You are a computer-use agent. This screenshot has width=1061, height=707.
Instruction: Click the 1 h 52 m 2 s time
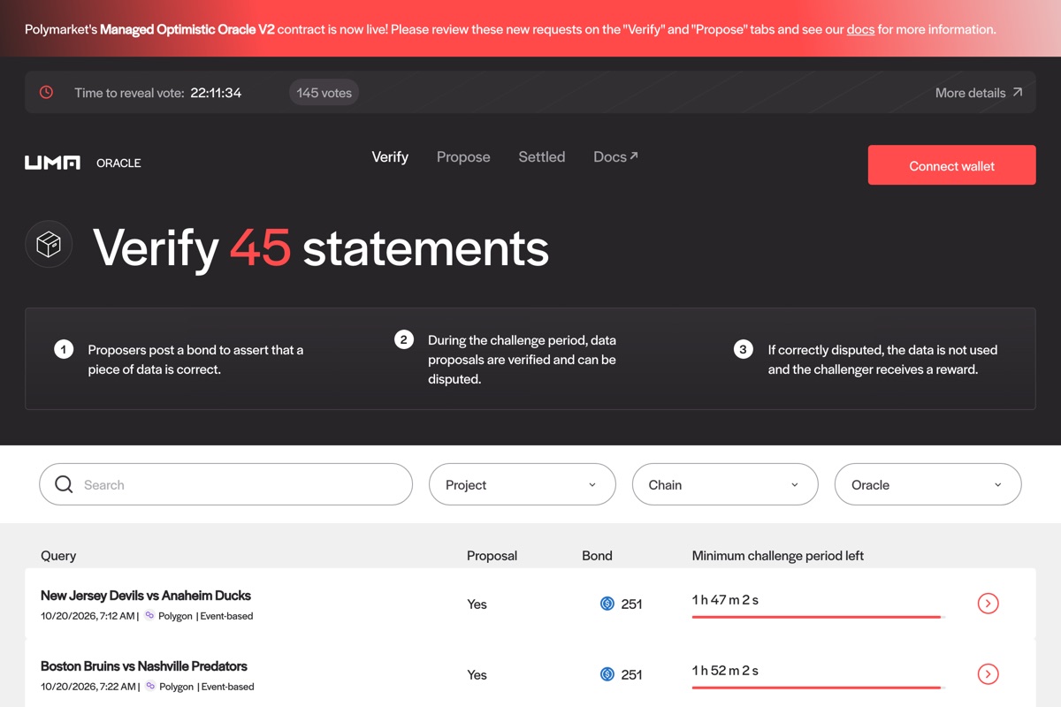point(725,671)
